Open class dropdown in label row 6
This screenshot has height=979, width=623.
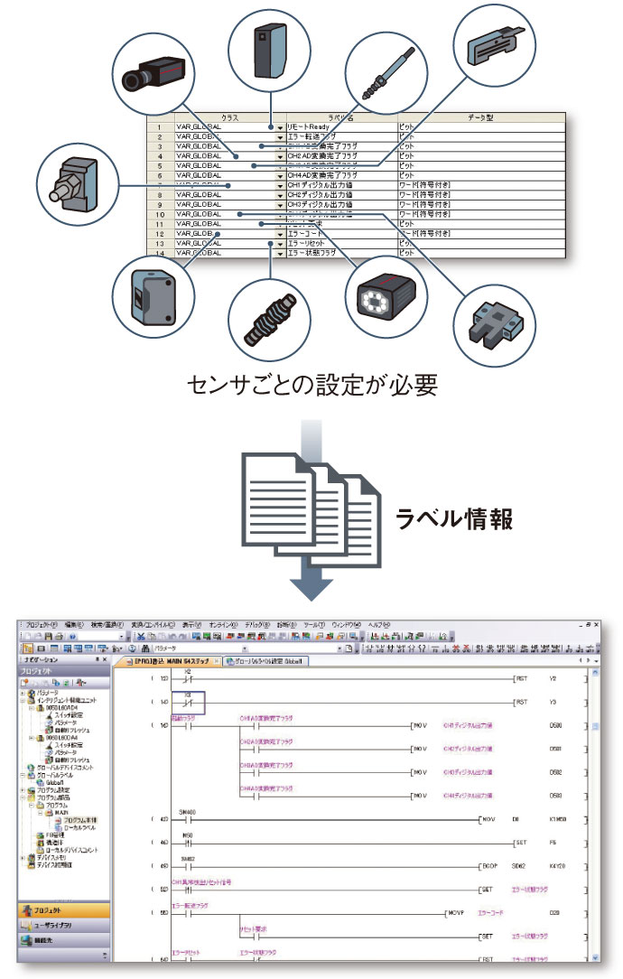(x=280, y=176)
